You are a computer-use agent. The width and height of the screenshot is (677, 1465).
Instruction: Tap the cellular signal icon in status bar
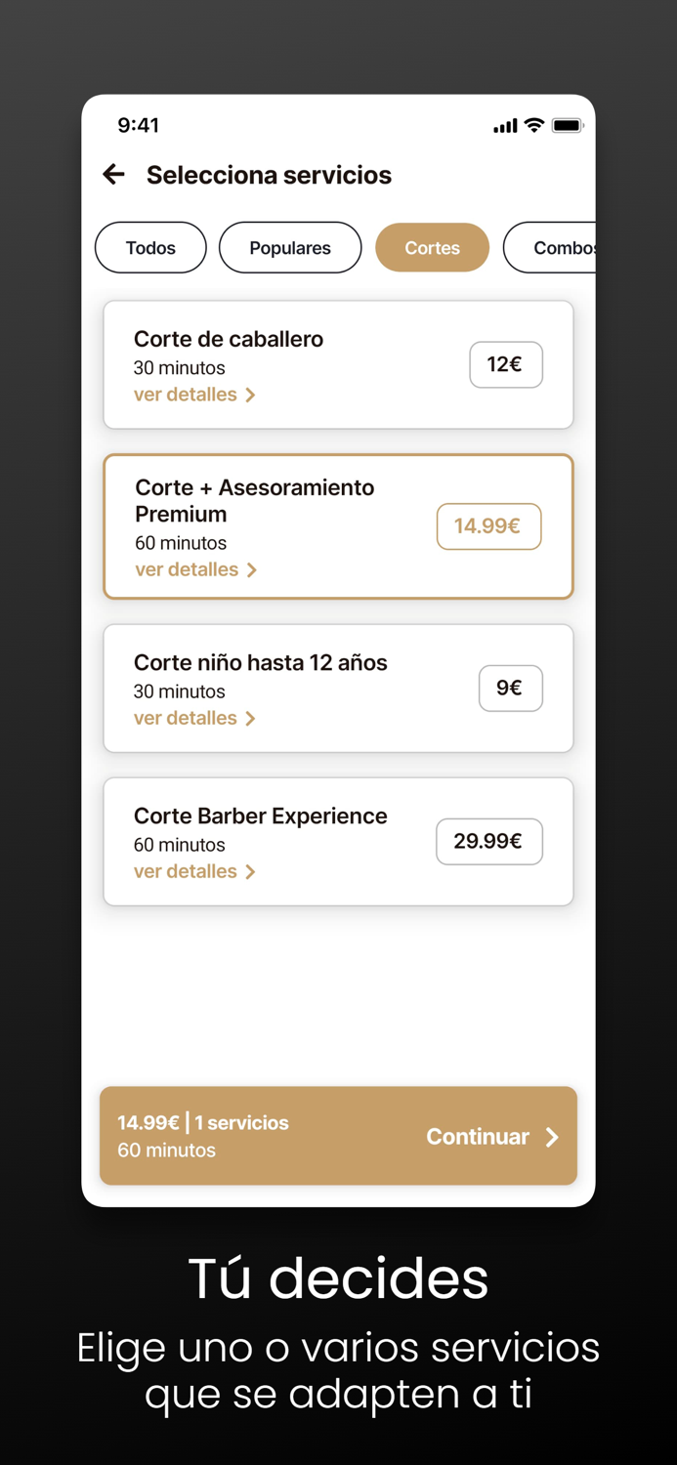pos(504,125)
